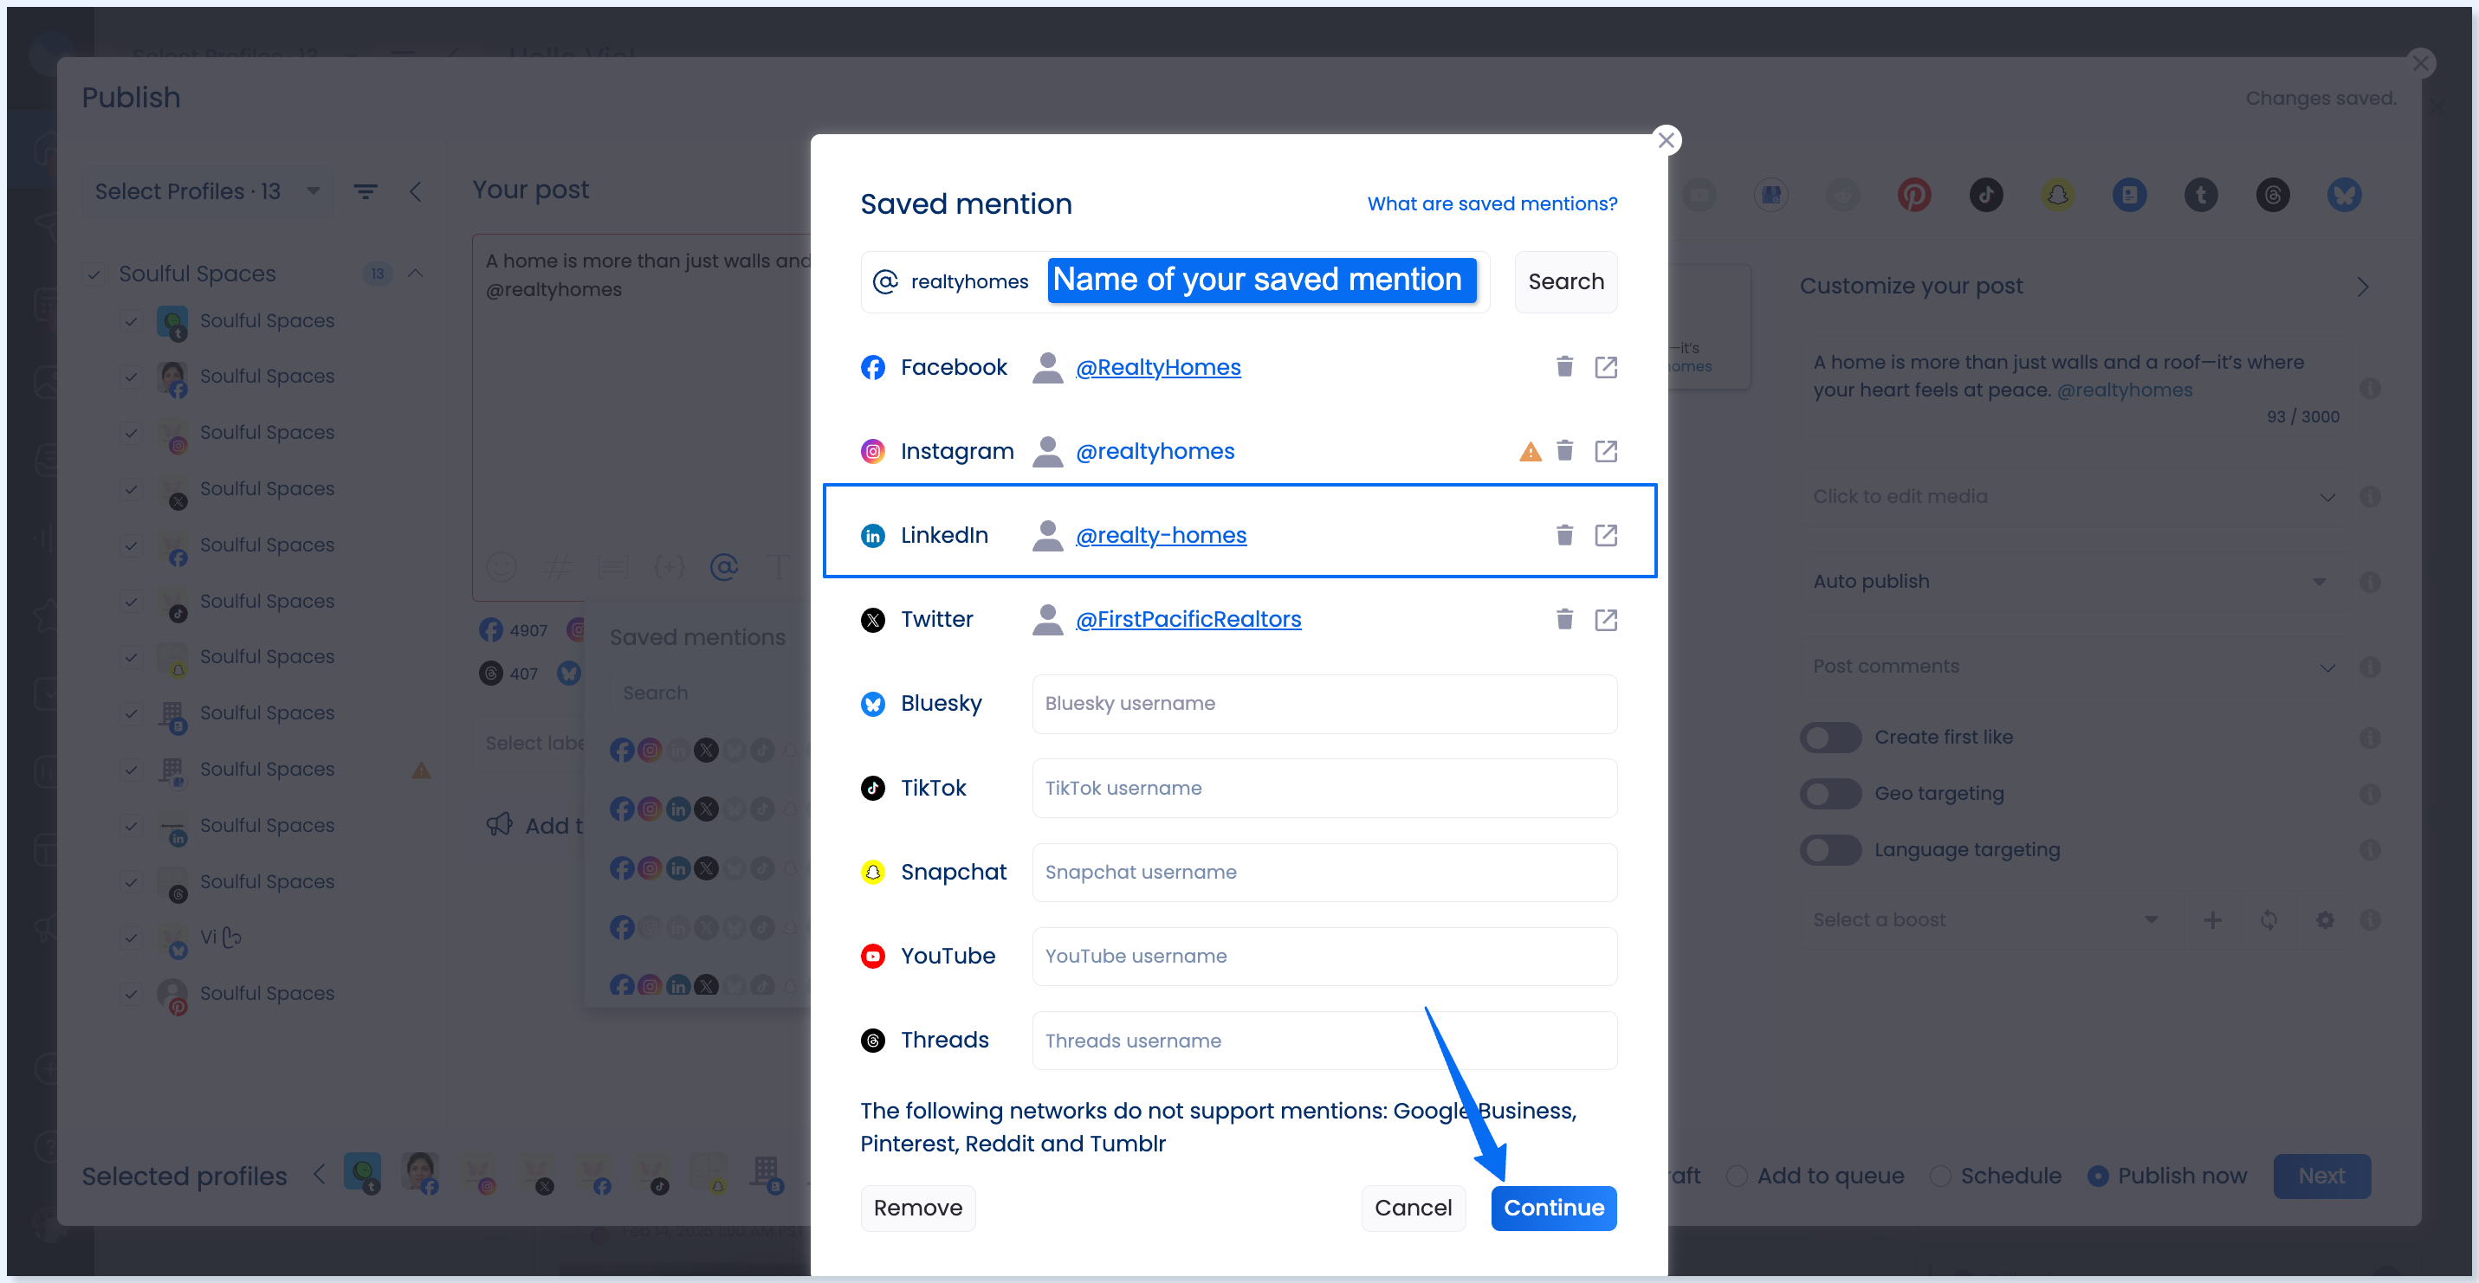Click the Next button
The image size is (2479, 1283).
click(x=2320, y=1176)
